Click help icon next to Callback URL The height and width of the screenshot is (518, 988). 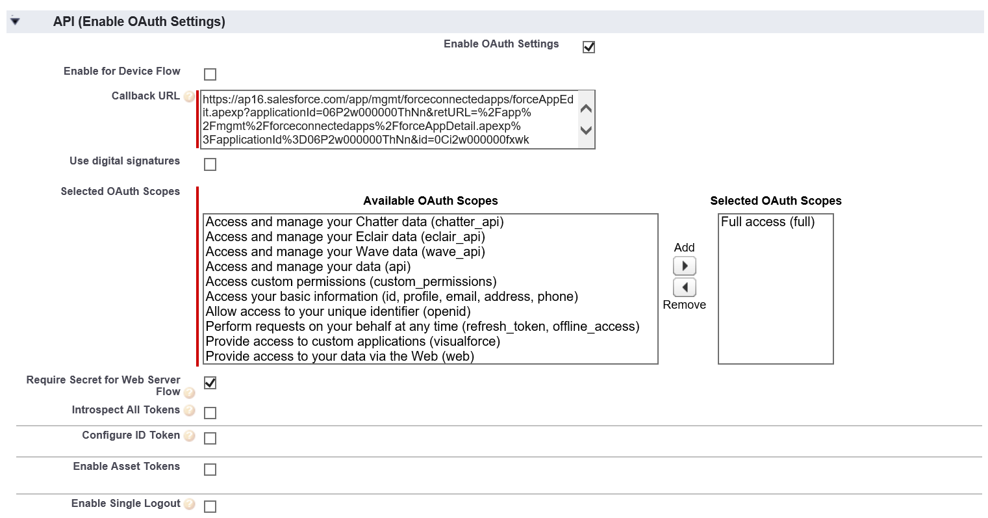(189, 97)
